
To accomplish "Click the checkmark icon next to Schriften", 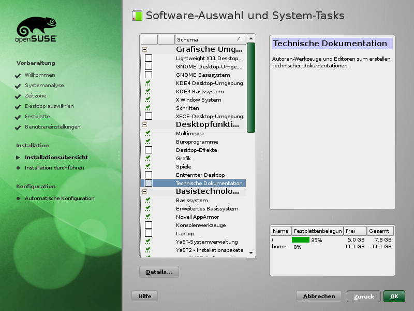I will 148,108.
